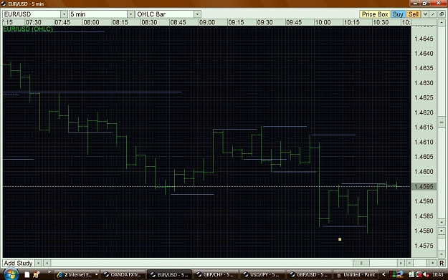Click the second quick launch icon beside Start

[x=36, y=274]
